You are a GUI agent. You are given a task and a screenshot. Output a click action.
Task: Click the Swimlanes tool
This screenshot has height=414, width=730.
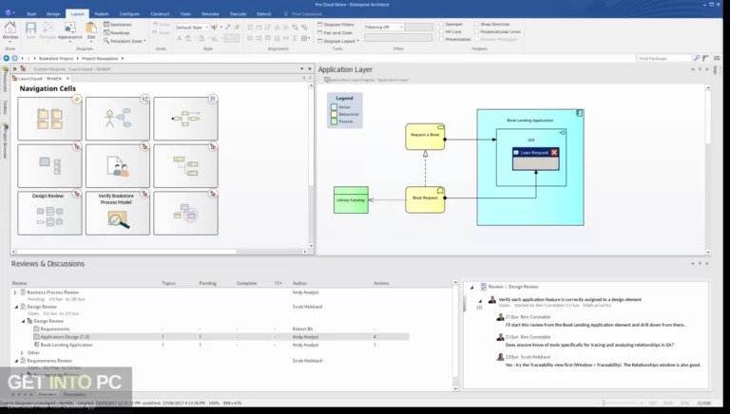(118, 24)
